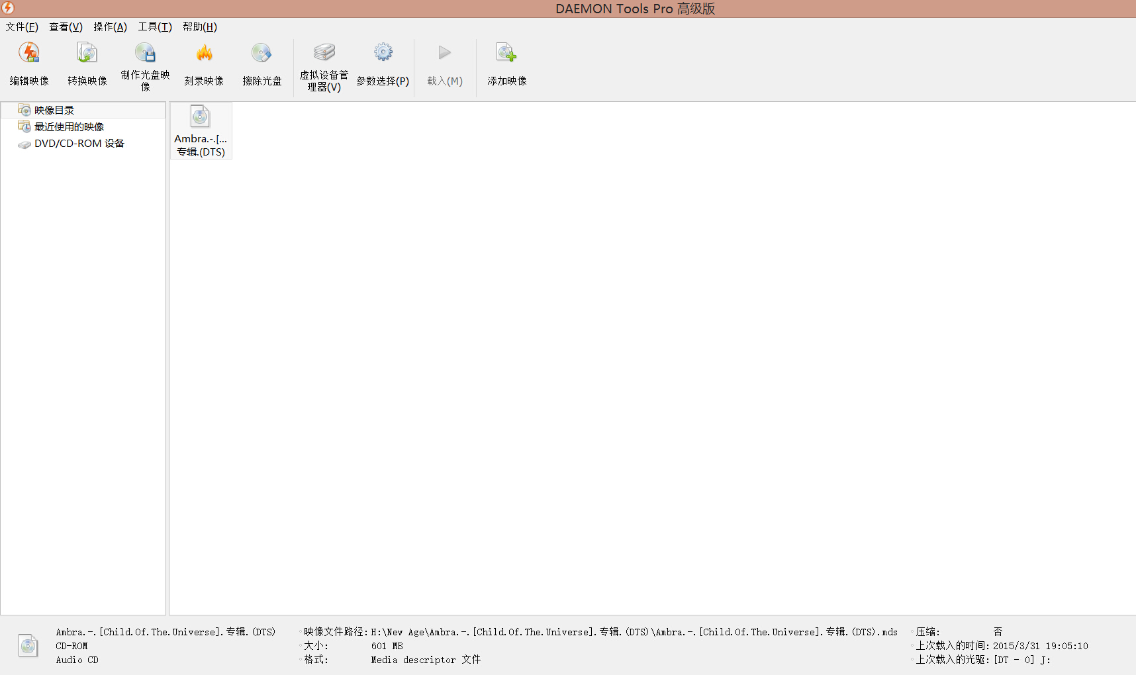Click the disc icon in the details panel
This screenshot has width=1136, height=675.
28,645
